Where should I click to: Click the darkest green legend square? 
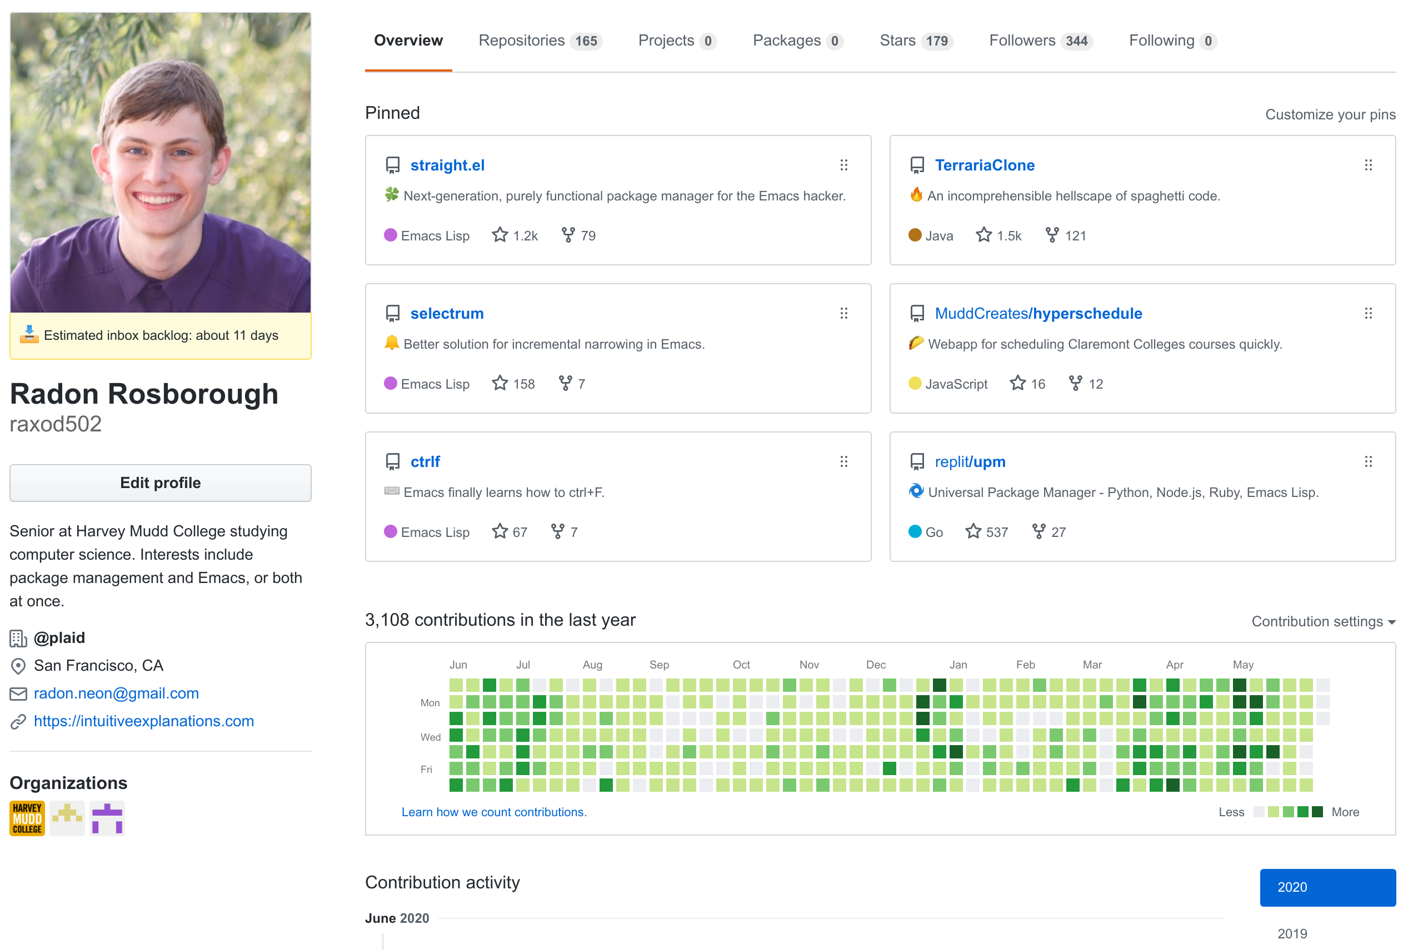pos(1317,812)
